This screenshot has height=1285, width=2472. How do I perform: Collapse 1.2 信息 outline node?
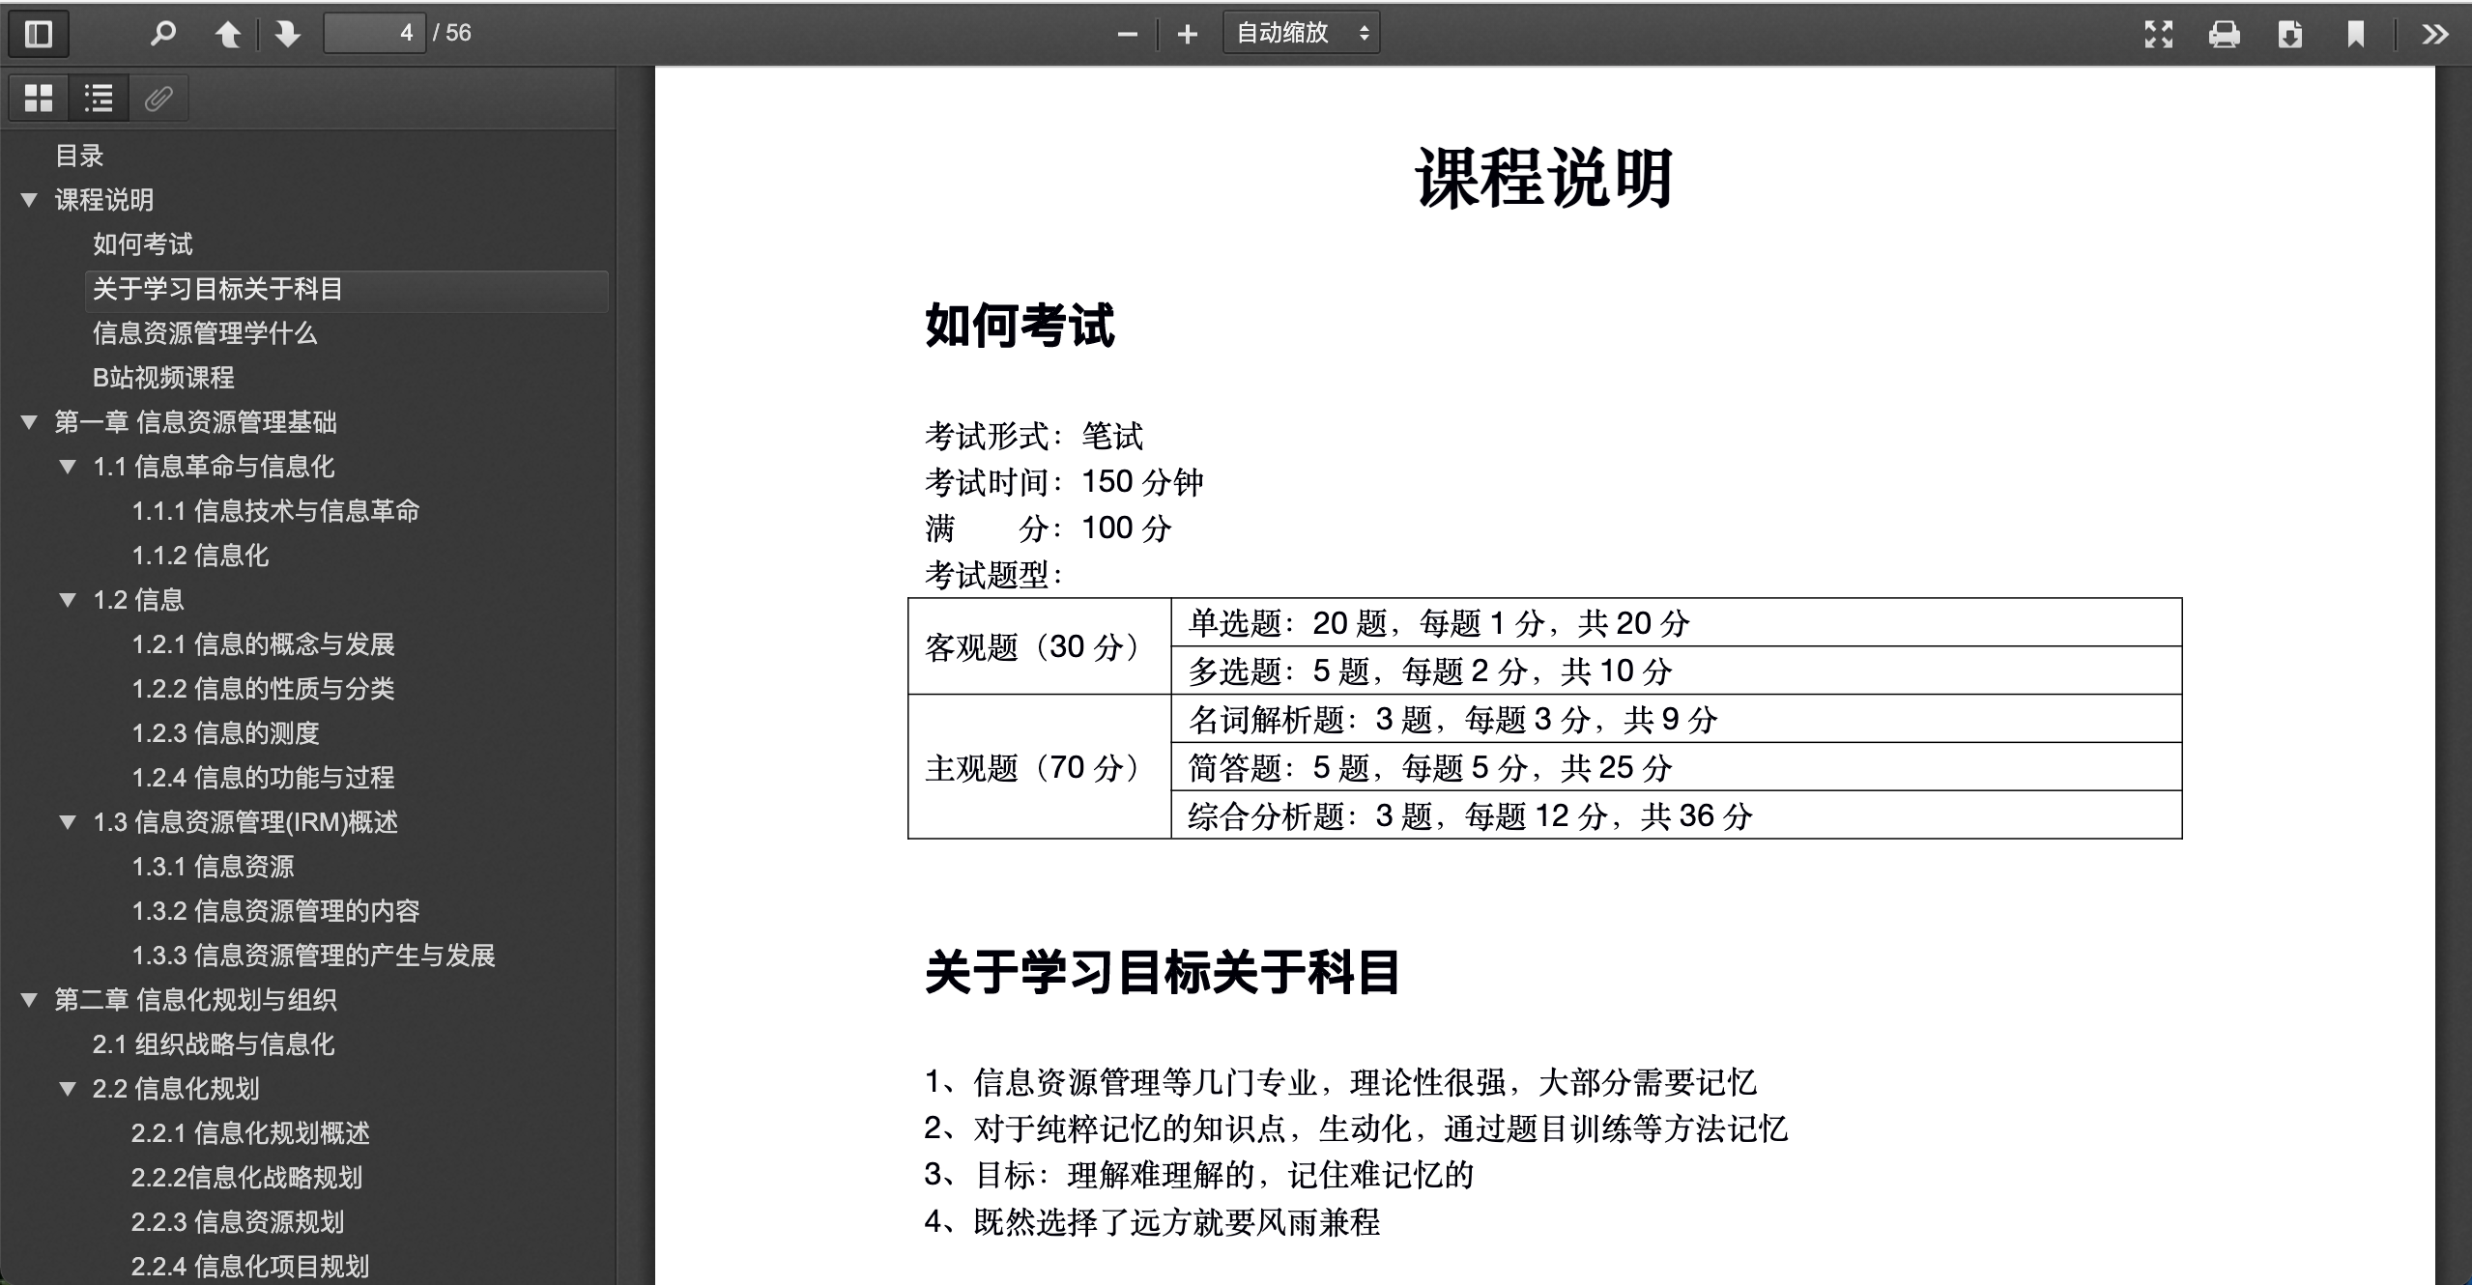click(68, 600)
